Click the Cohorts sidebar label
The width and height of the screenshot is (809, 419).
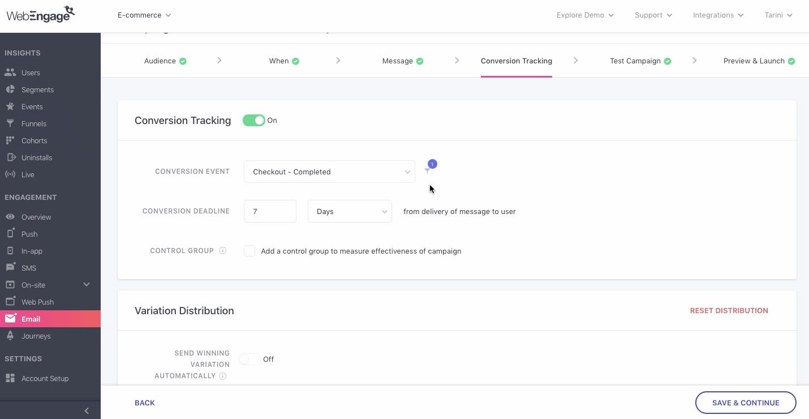[x=35, y=140]
